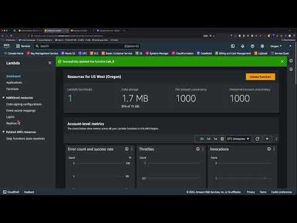Open Key Management Service favorite

pyautogui.click(x=43, y=53)
